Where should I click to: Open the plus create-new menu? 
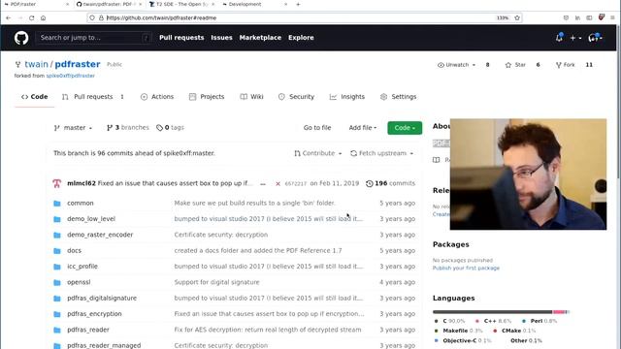coord(575,38)
